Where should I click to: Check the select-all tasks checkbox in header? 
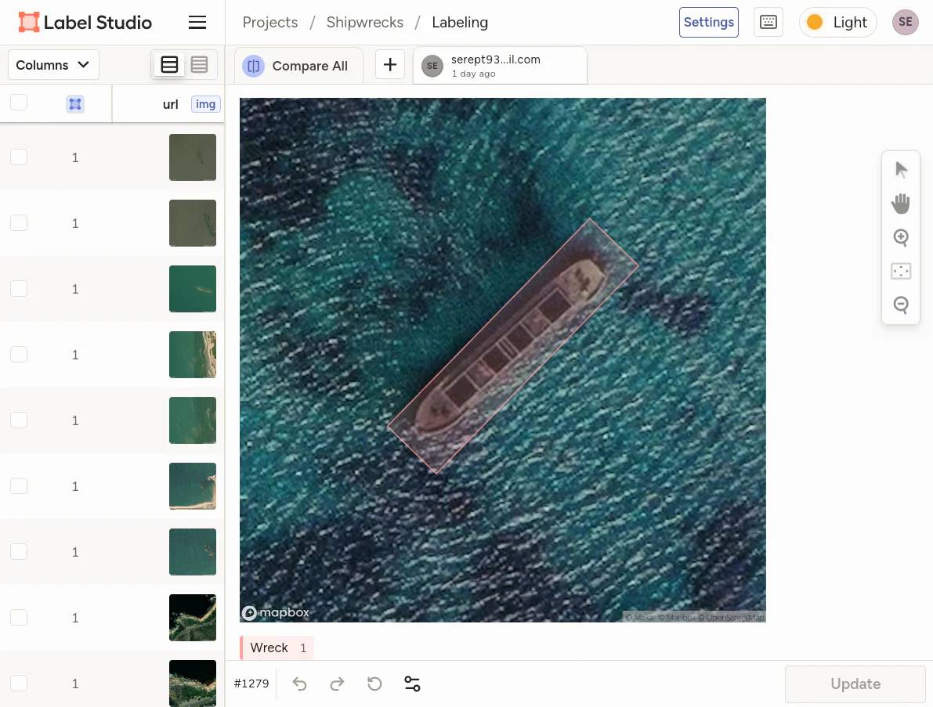pyautogui.click(x=19, y=103)
